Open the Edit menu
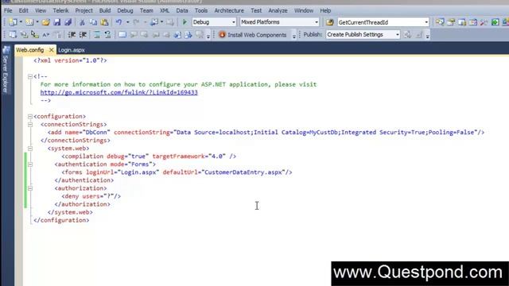The width and height of the screenshot is (509, 286). (23, 10)
